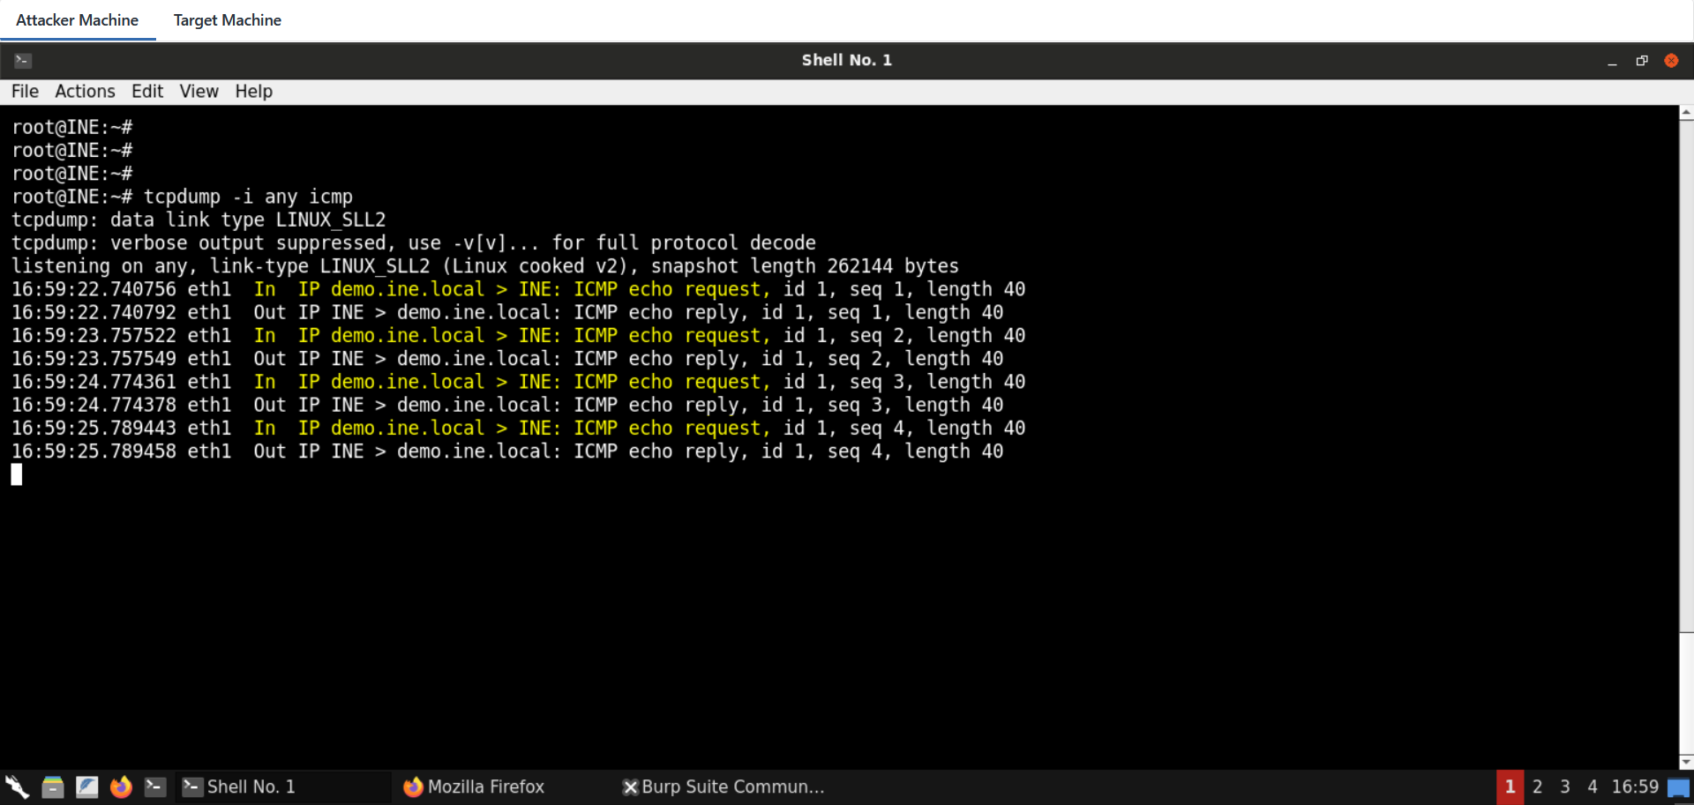The image size is (1694, 805).
Task: Minimize the Shell No. 1 window
Action: pyautogui.click(x=1612, y=60)
